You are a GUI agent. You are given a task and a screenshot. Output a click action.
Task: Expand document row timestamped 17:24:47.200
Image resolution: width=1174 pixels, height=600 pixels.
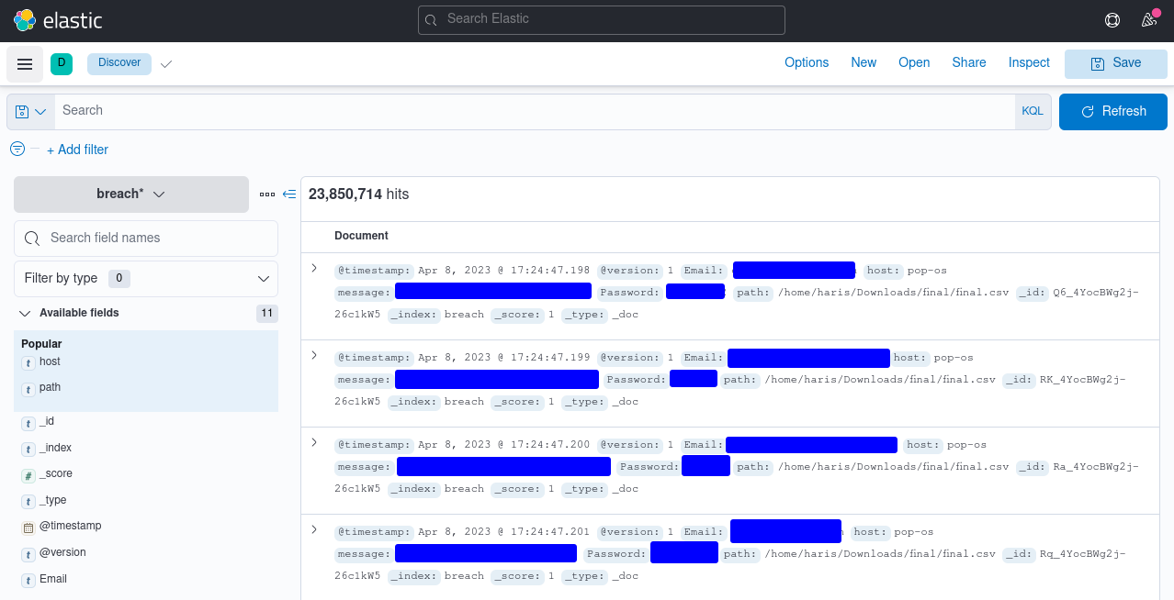pyautogui.click(x=314, y=442)
